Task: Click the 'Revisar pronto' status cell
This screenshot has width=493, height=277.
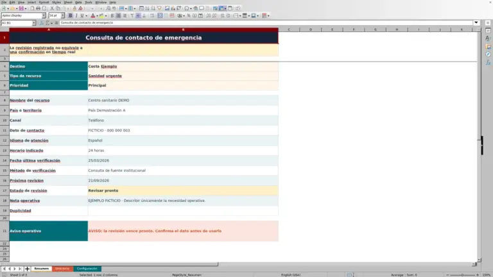Action: point(183,190)
